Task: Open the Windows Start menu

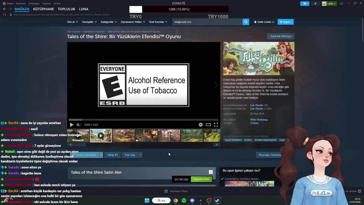Action: 147,200
